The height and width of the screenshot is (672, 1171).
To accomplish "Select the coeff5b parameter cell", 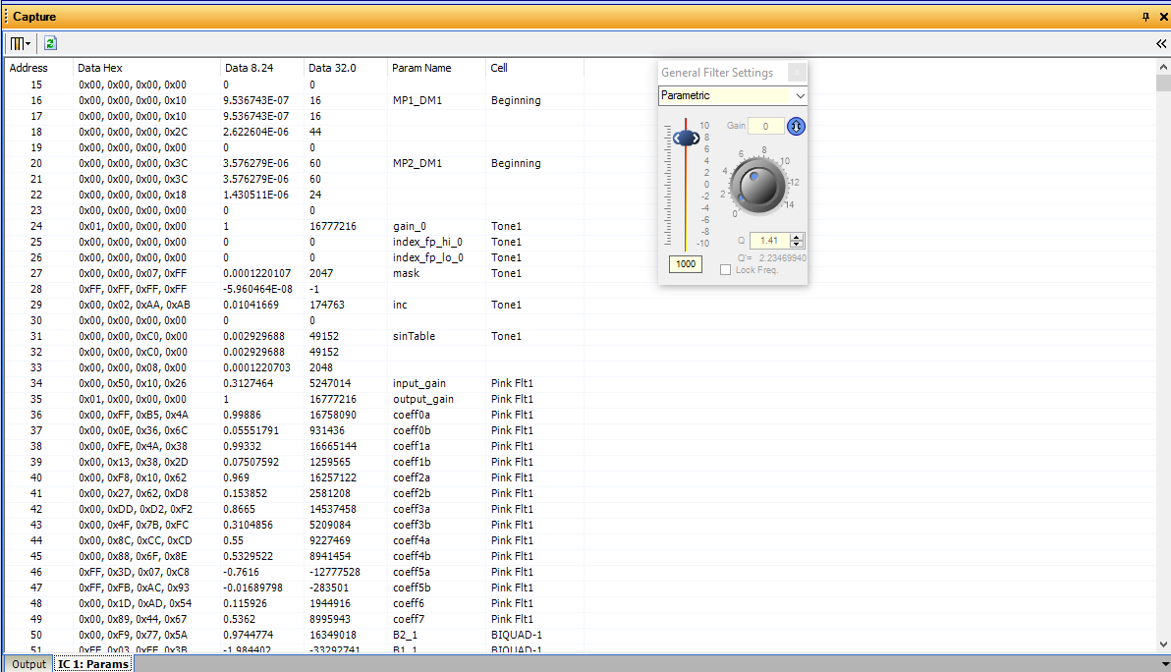I will [412, 588].
